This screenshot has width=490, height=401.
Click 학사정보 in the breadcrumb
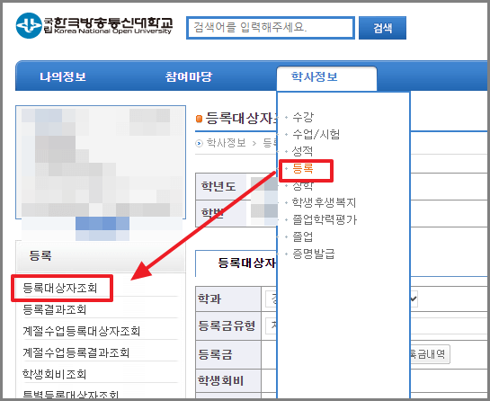tap(227, 143)
